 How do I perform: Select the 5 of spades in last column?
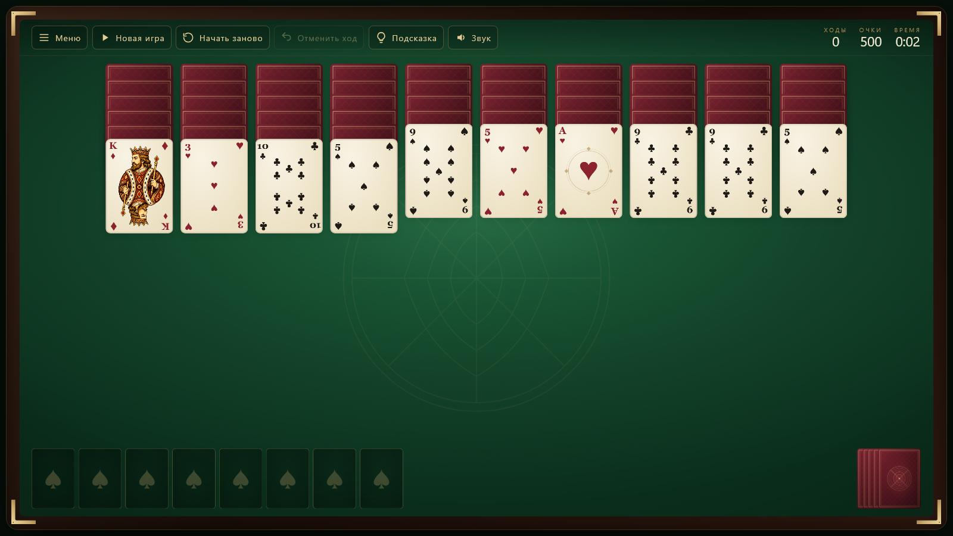(x=814, y=171)
